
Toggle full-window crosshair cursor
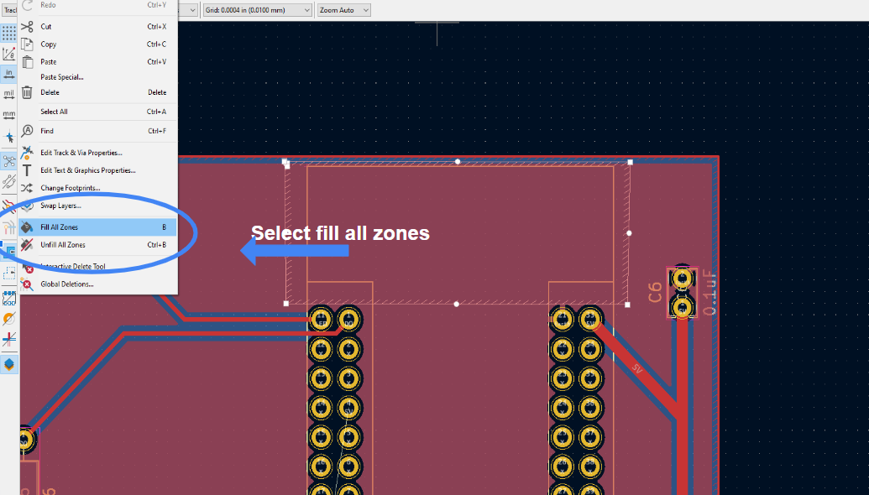click(9, 137)
